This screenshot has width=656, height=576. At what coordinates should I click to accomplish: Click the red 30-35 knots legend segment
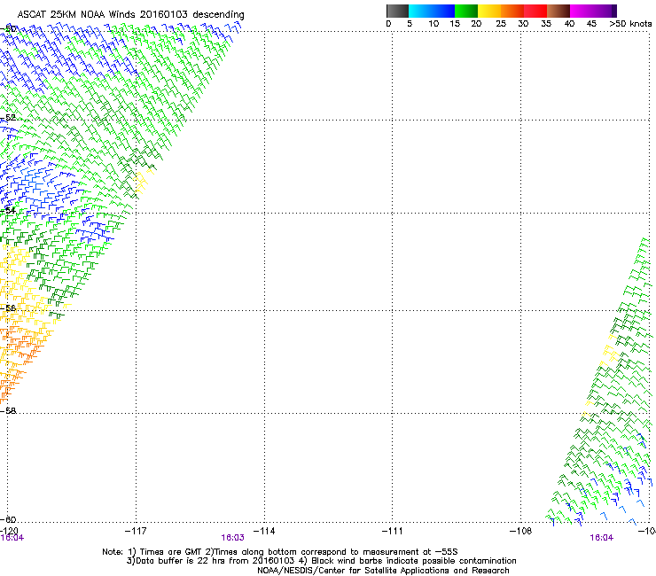(x=535, y=11)
